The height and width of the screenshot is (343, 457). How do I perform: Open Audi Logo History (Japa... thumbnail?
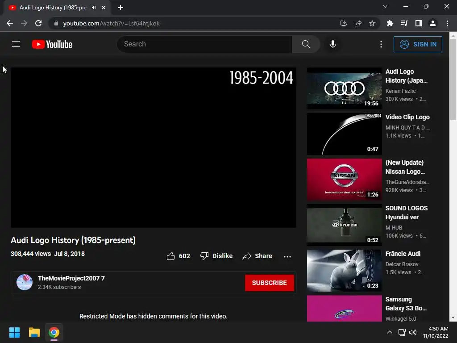[344, 88]
